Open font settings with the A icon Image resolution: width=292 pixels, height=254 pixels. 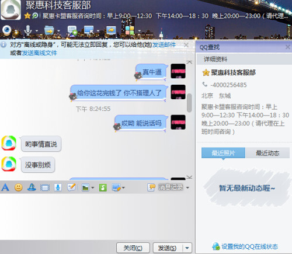point(5,187)
